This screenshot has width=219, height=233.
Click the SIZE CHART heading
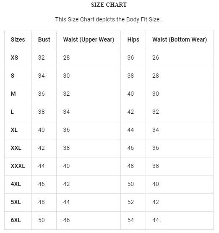(x=109, y=5)
